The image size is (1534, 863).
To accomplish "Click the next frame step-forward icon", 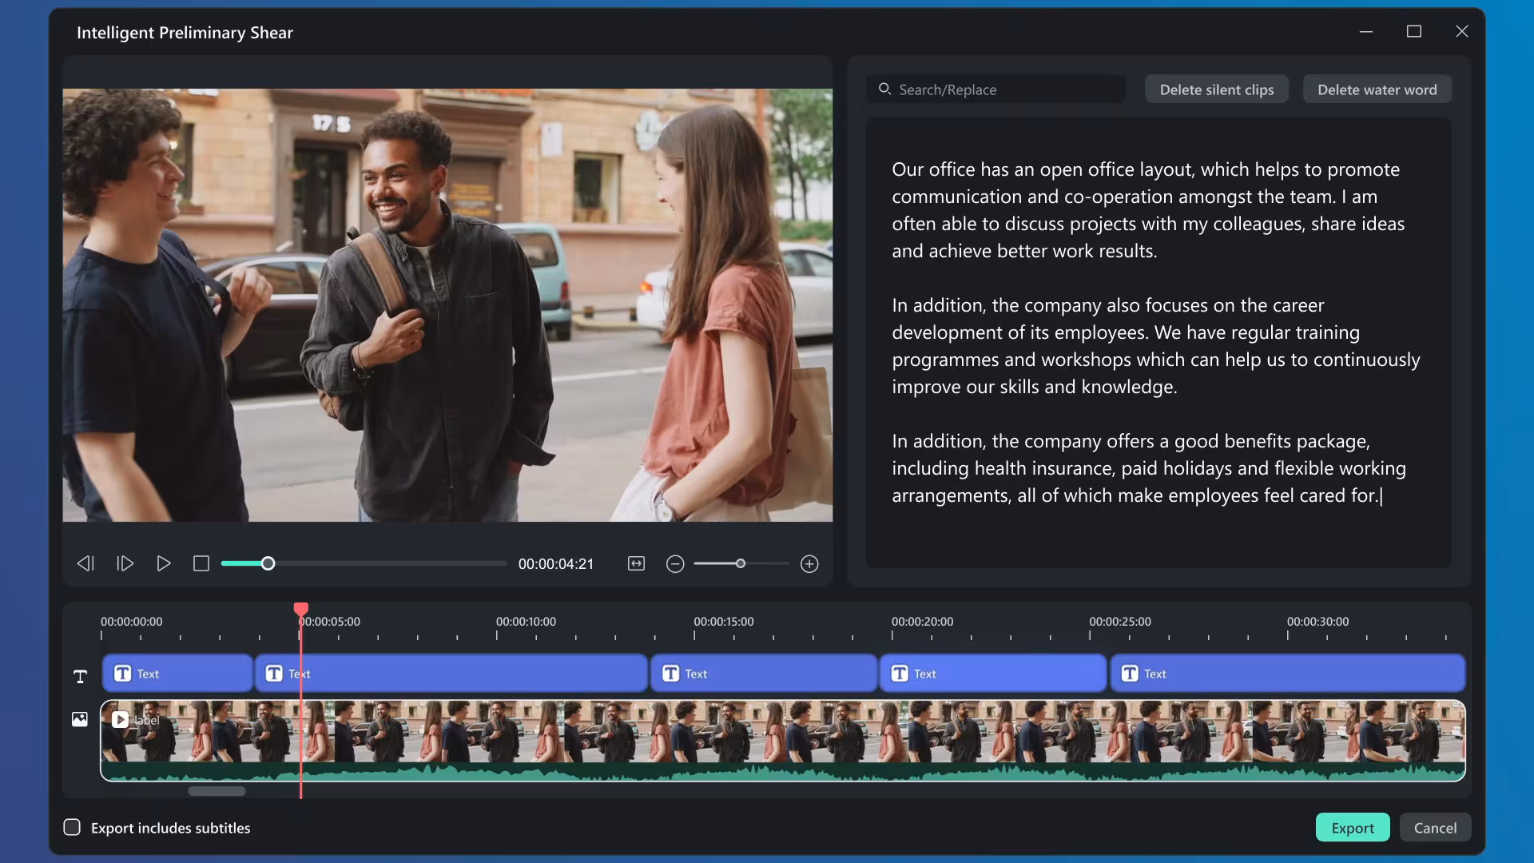I will 125,563.
